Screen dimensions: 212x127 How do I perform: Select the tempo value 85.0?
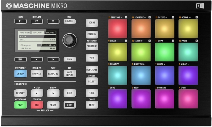[22, 40]
